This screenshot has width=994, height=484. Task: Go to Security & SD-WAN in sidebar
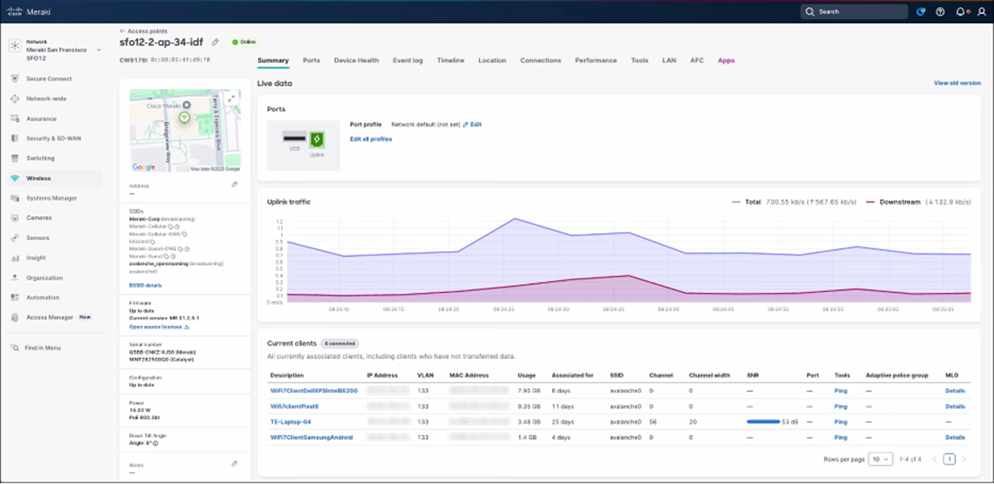tap(54, 138)
